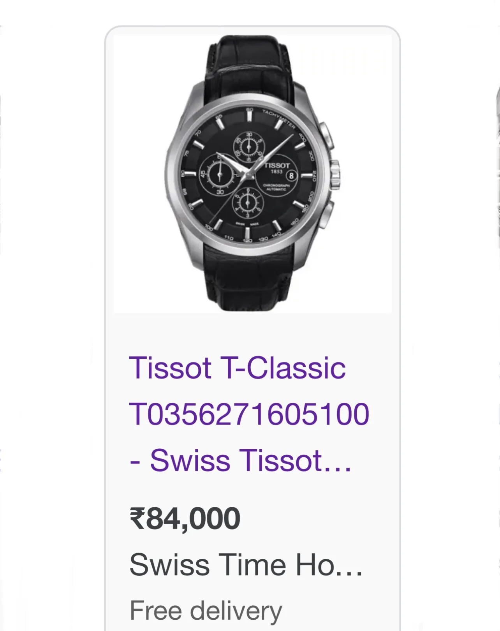The height and width of the screenshot is (631, 500).
Task: Click the bottom subdial on the watch
Action: [248, 203]
